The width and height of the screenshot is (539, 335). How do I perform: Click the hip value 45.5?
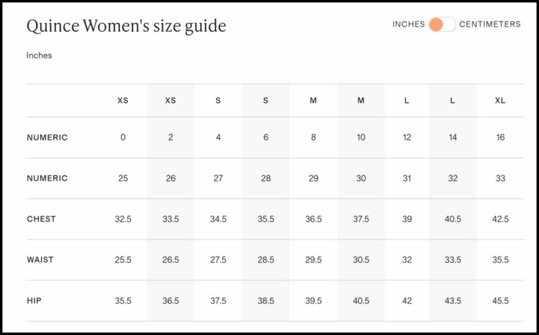[x=500, y=300]
